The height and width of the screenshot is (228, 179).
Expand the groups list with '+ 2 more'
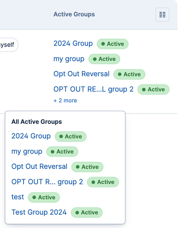click(65, 100)
